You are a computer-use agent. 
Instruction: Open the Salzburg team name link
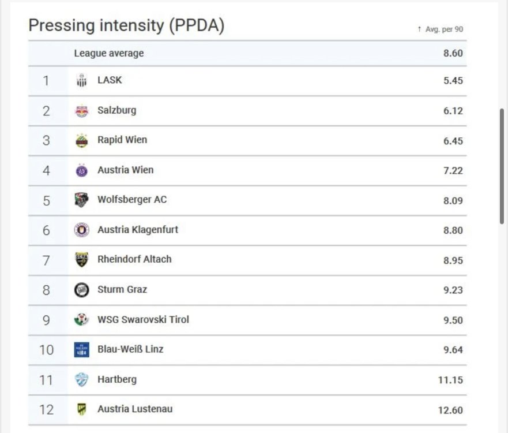pyautogui.click(x=116, y=110)
